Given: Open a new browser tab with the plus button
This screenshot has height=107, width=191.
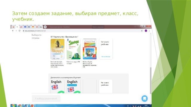Looking at the screenshot, I should [x=45, y=27].
